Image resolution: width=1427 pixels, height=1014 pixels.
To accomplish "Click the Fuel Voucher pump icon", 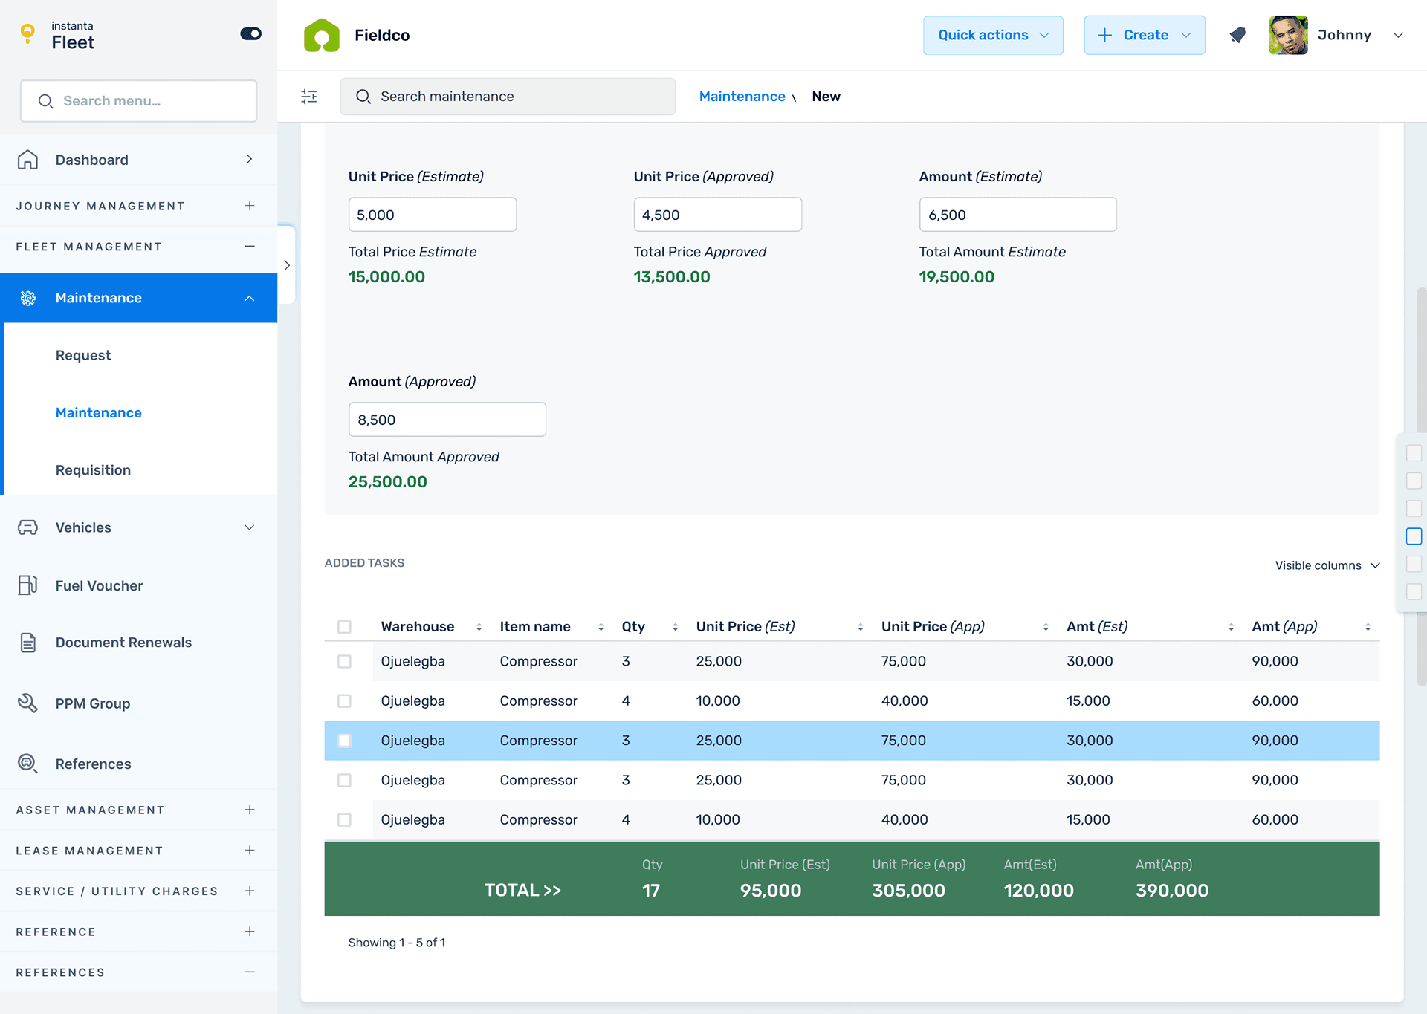I will (x=27, y=585).
